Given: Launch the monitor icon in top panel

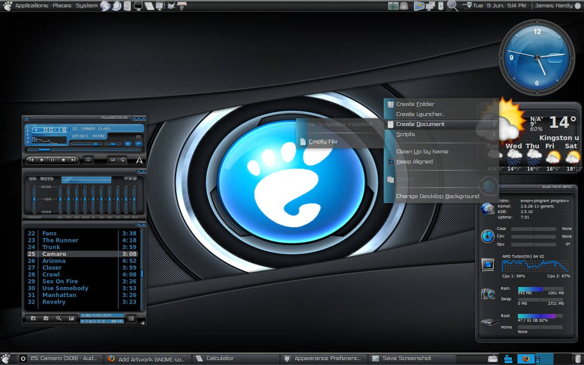Looking at the screenshot, I should [138, 6].
